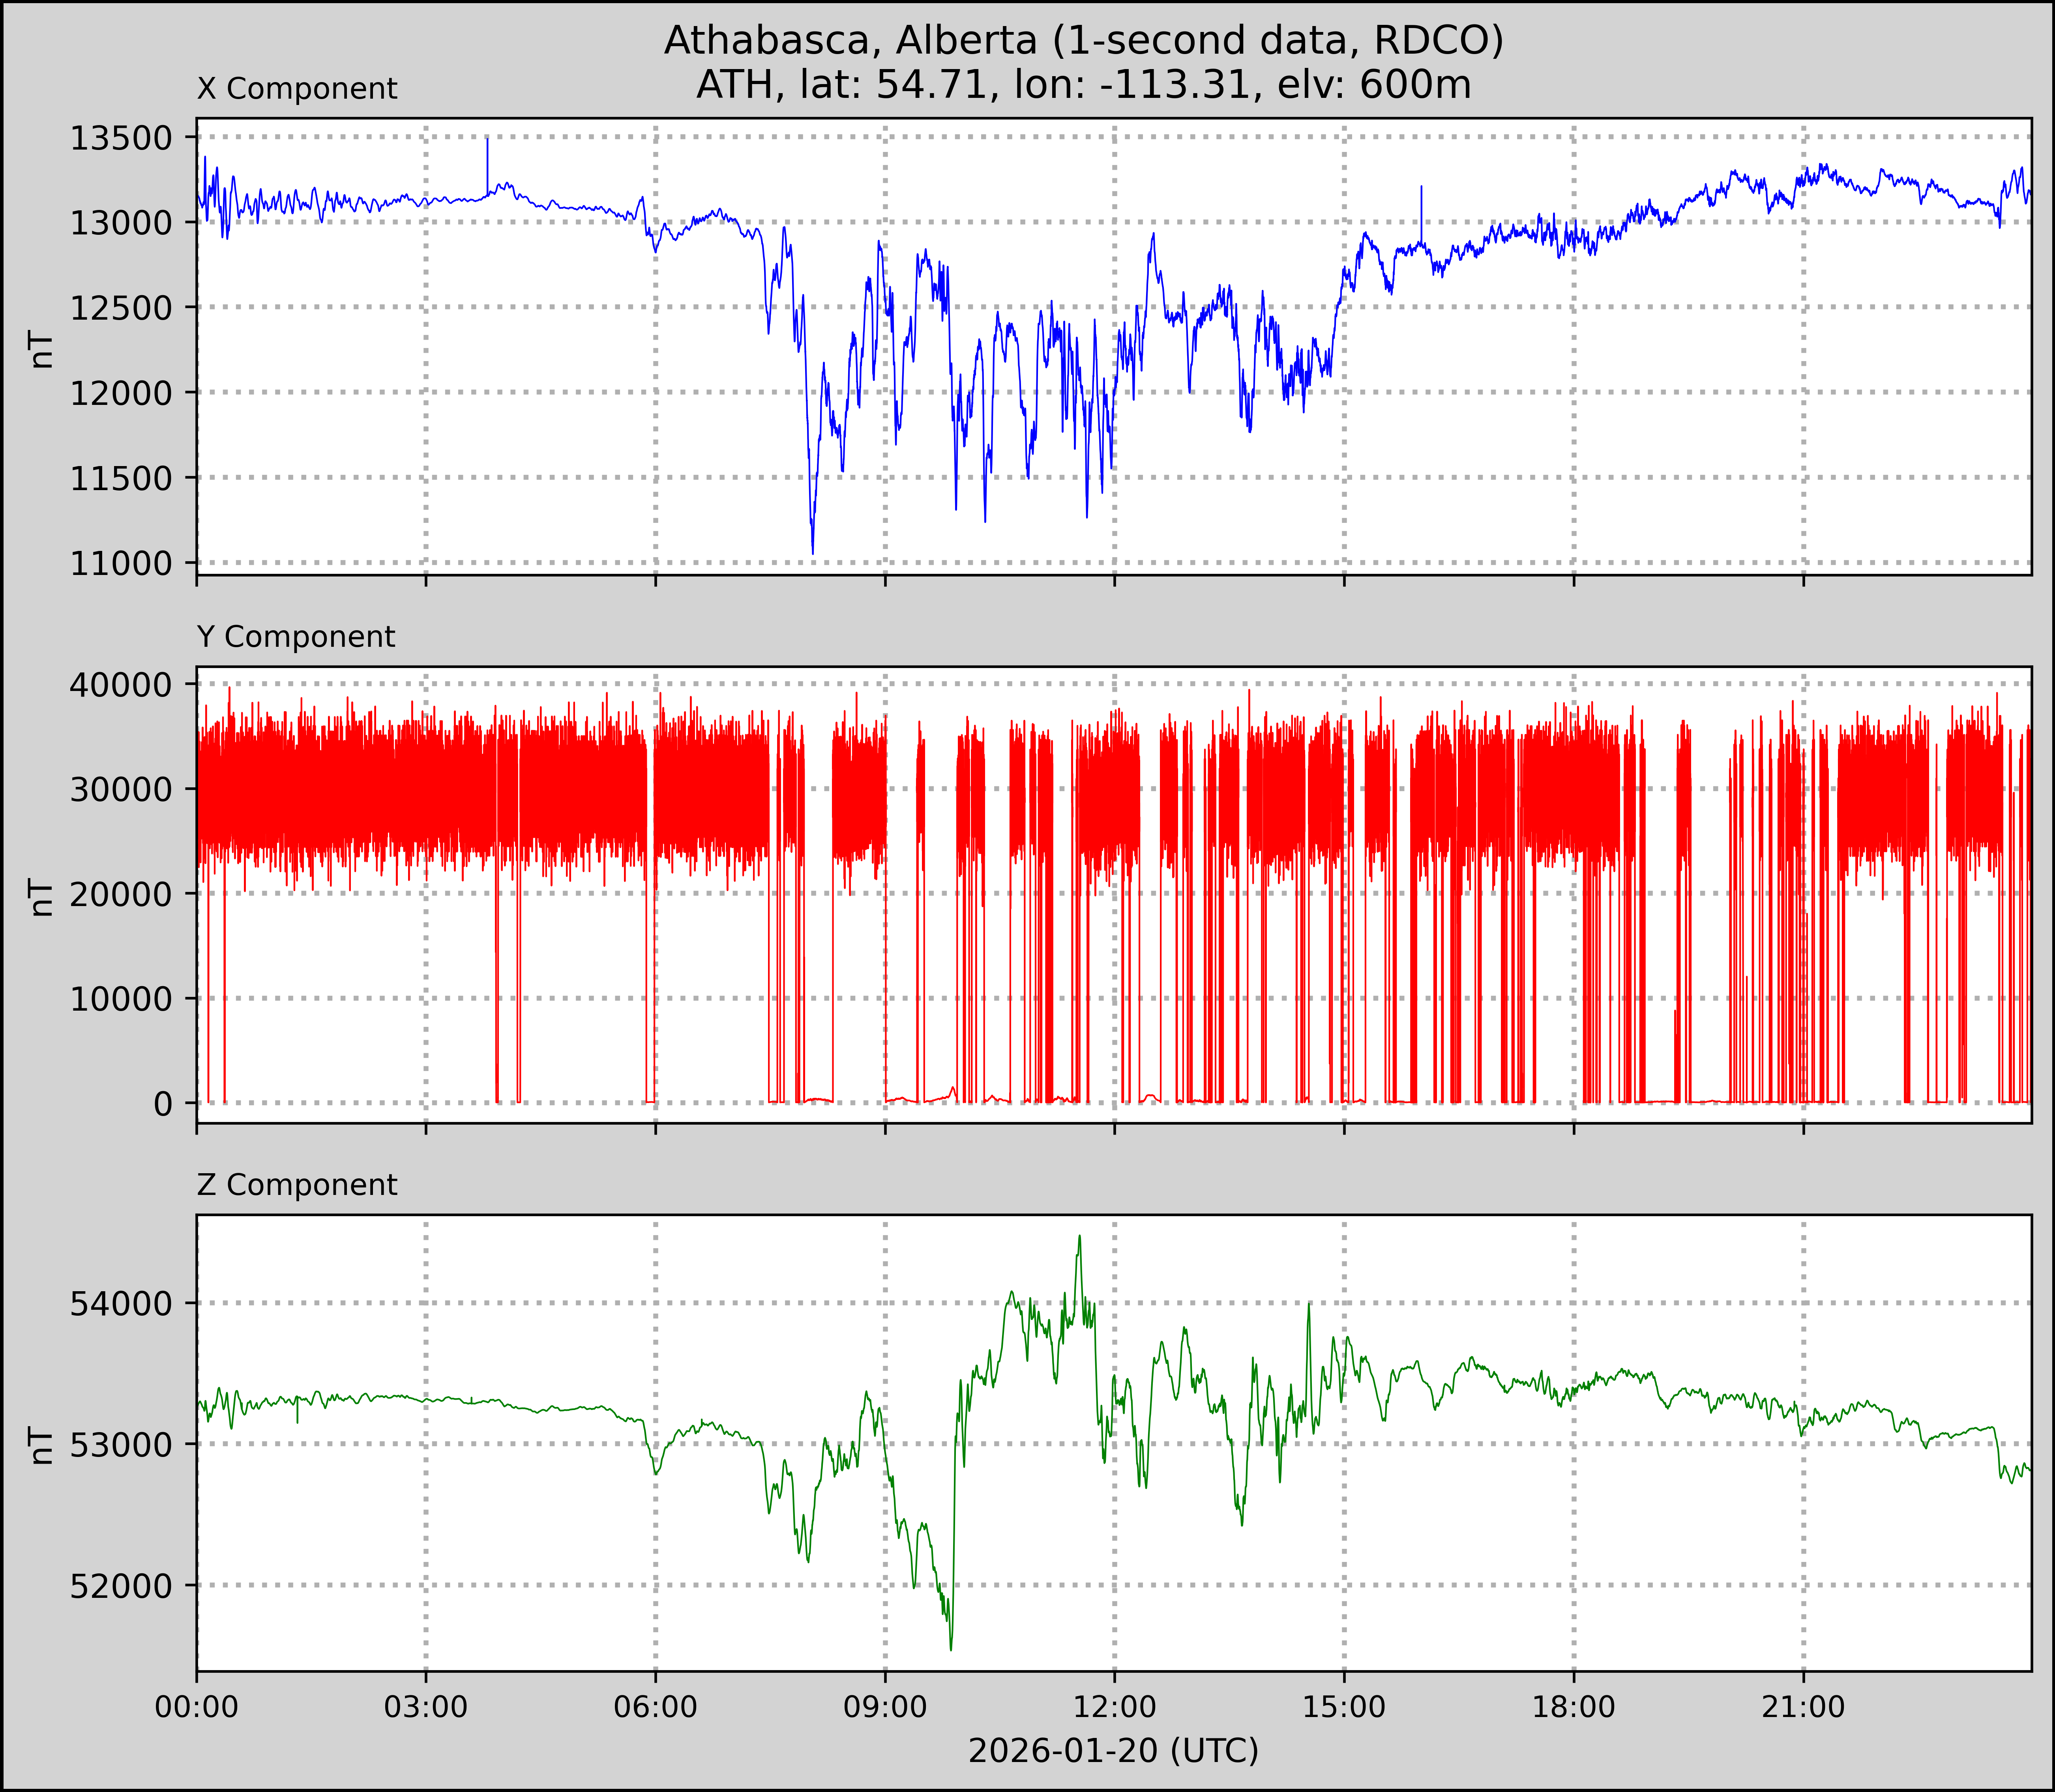Viewport: 2055px width, 1792px height.
Task: Select the "Z Component" panel label
Action: [297, 1185]
